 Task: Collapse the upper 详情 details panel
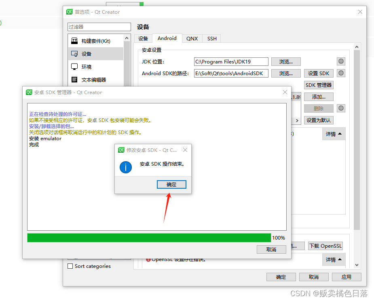click(x=334, y=134)
